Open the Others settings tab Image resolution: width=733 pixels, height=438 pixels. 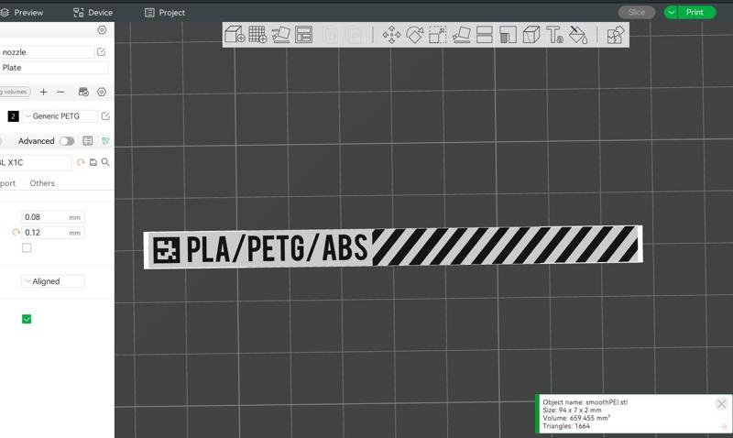click(x=42, y=183)
